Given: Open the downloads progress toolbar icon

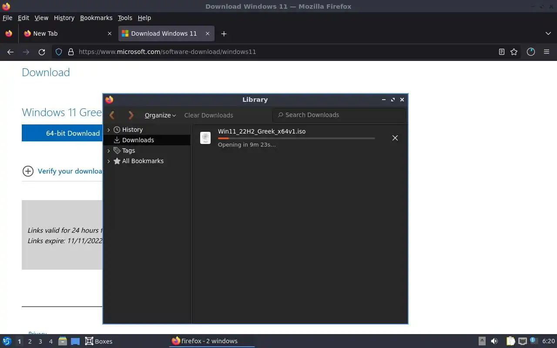Looking at the screenshot, I should click(530, 52).
